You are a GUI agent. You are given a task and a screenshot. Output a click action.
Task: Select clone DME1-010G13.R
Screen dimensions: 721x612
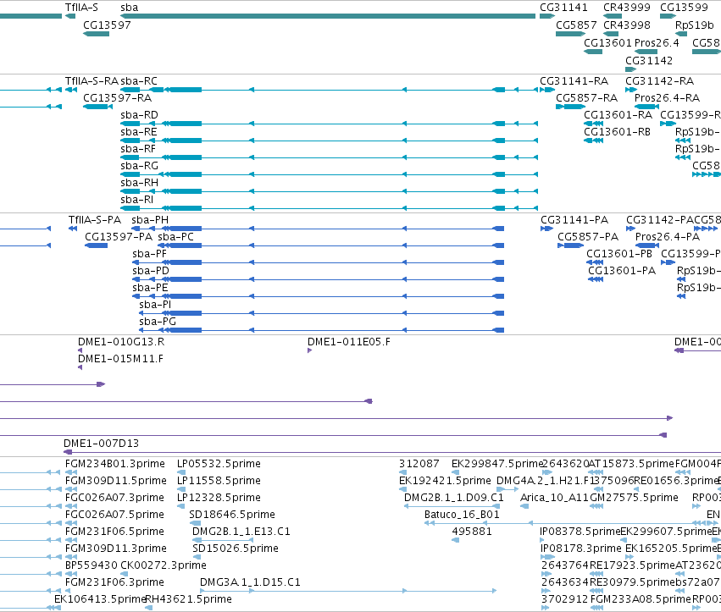(121, 342)
